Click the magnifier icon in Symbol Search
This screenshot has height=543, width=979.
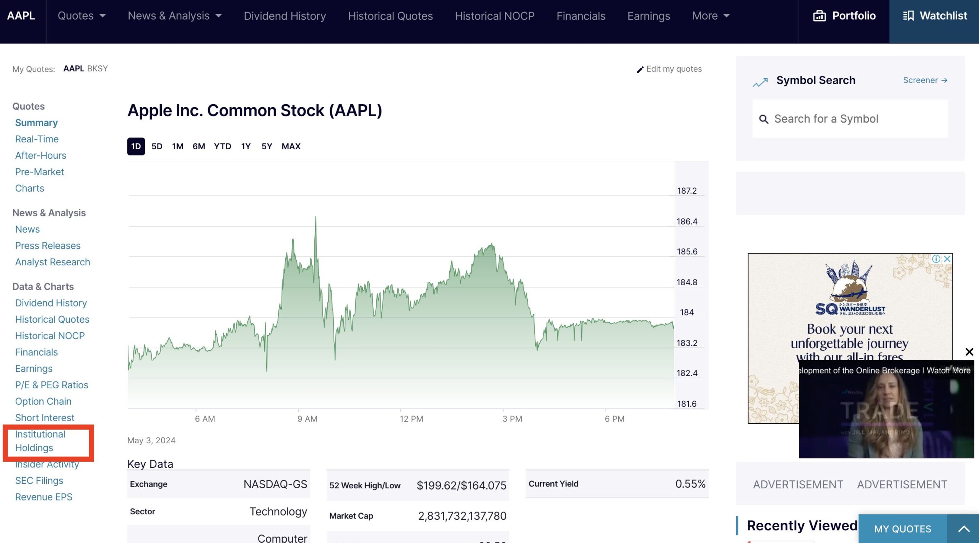[764, 119]
